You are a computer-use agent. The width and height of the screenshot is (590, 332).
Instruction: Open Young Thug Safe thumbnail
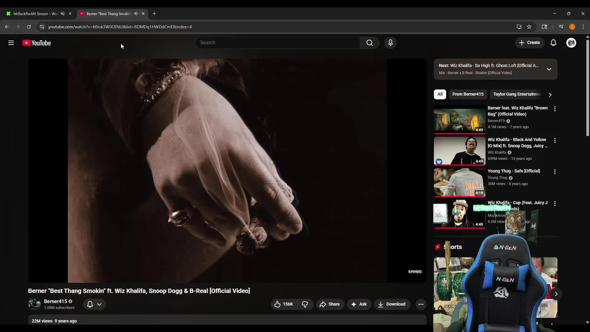coord(460,183)
